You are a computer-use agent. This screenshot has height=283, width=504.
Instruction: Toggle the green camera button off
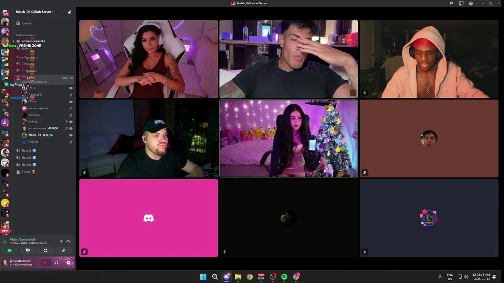pyautogui.click(x=10, y=250)
